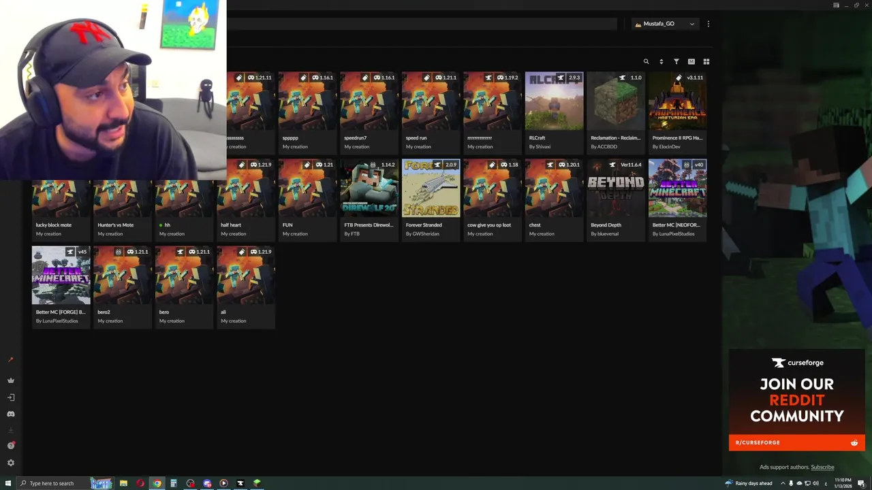Click the 'By blueversal' author text
The height and width of the screenshot is (490, 872).
[x=604, y=233]
